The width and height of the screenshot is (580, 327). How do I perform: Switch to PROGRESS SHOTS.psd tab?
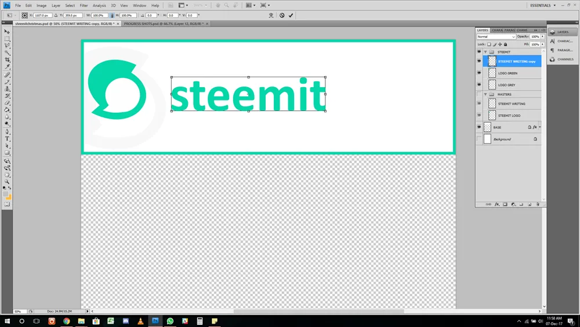[x=164, y=24]
